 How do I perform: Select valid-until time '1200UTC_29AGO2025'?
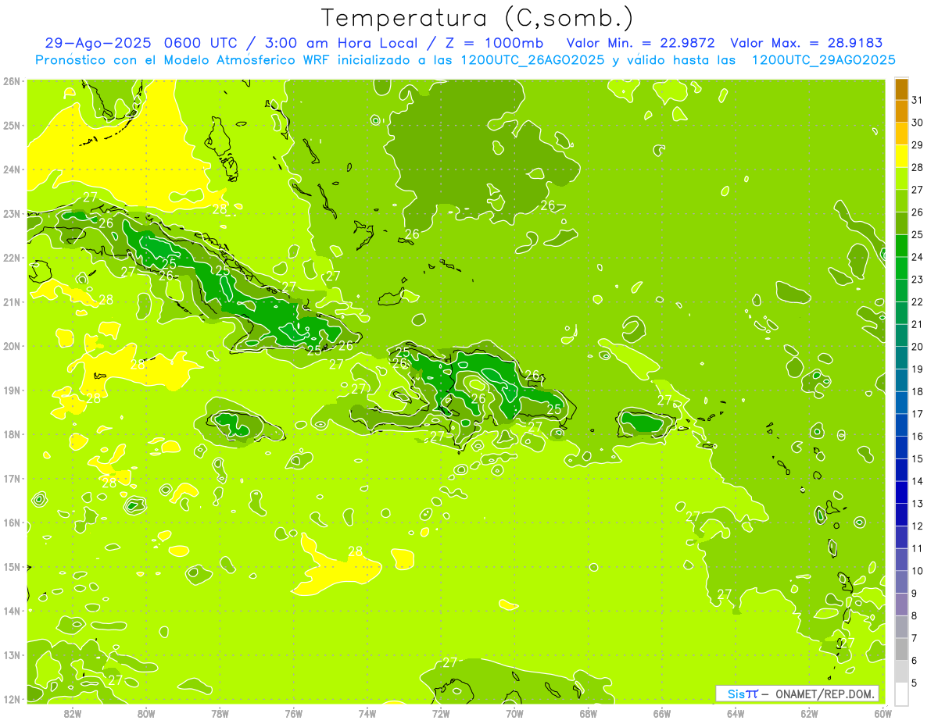(823, 60)
